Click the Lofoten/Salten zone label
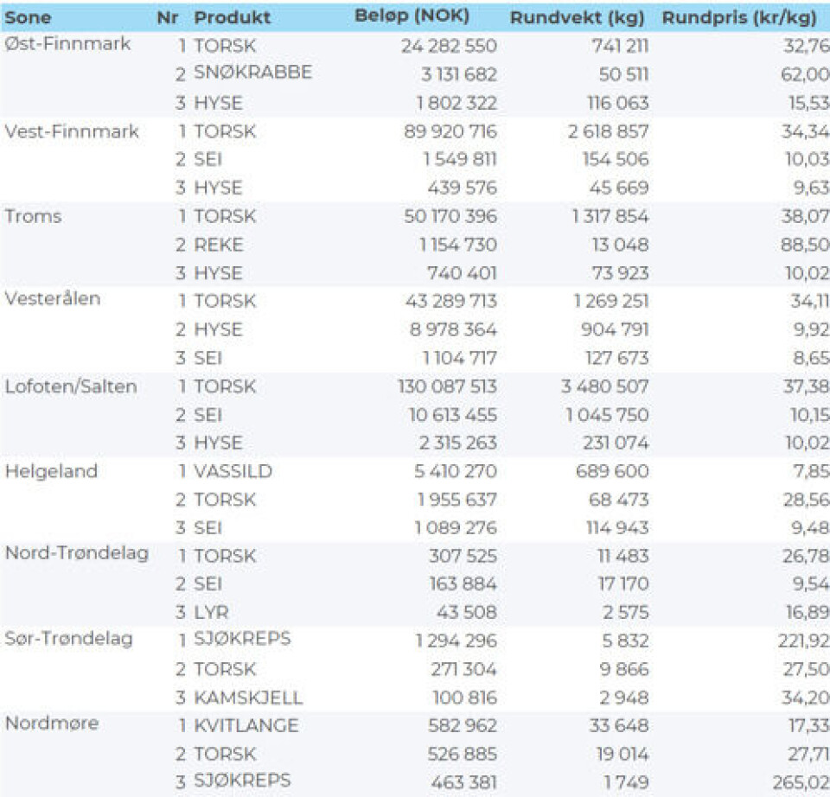Viewport: 830px width, 797px height. (x=71, y=386)
